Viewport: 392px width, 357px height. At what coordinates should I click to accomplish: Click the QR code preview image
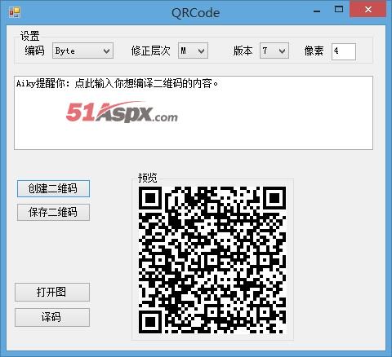(212, 260)
